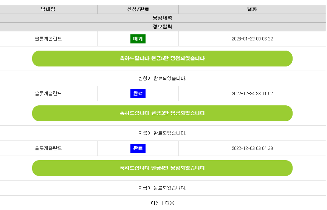Go to previous page with 이전

155,203
